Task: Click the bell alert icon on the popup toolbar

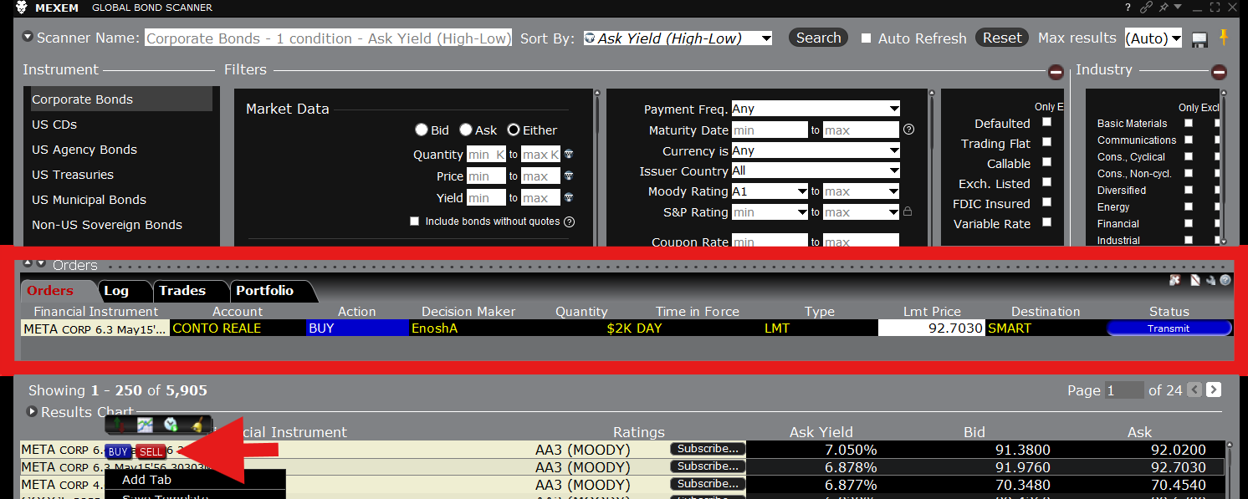Action: point(197,425)
